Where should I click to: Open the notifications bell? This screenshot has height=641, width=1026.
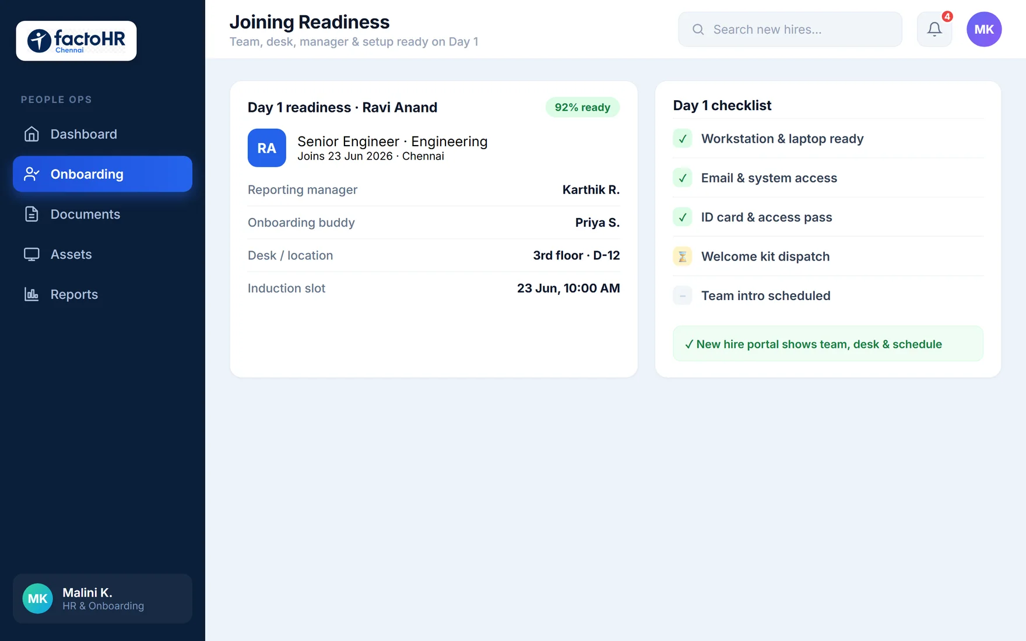click(934, 29)
